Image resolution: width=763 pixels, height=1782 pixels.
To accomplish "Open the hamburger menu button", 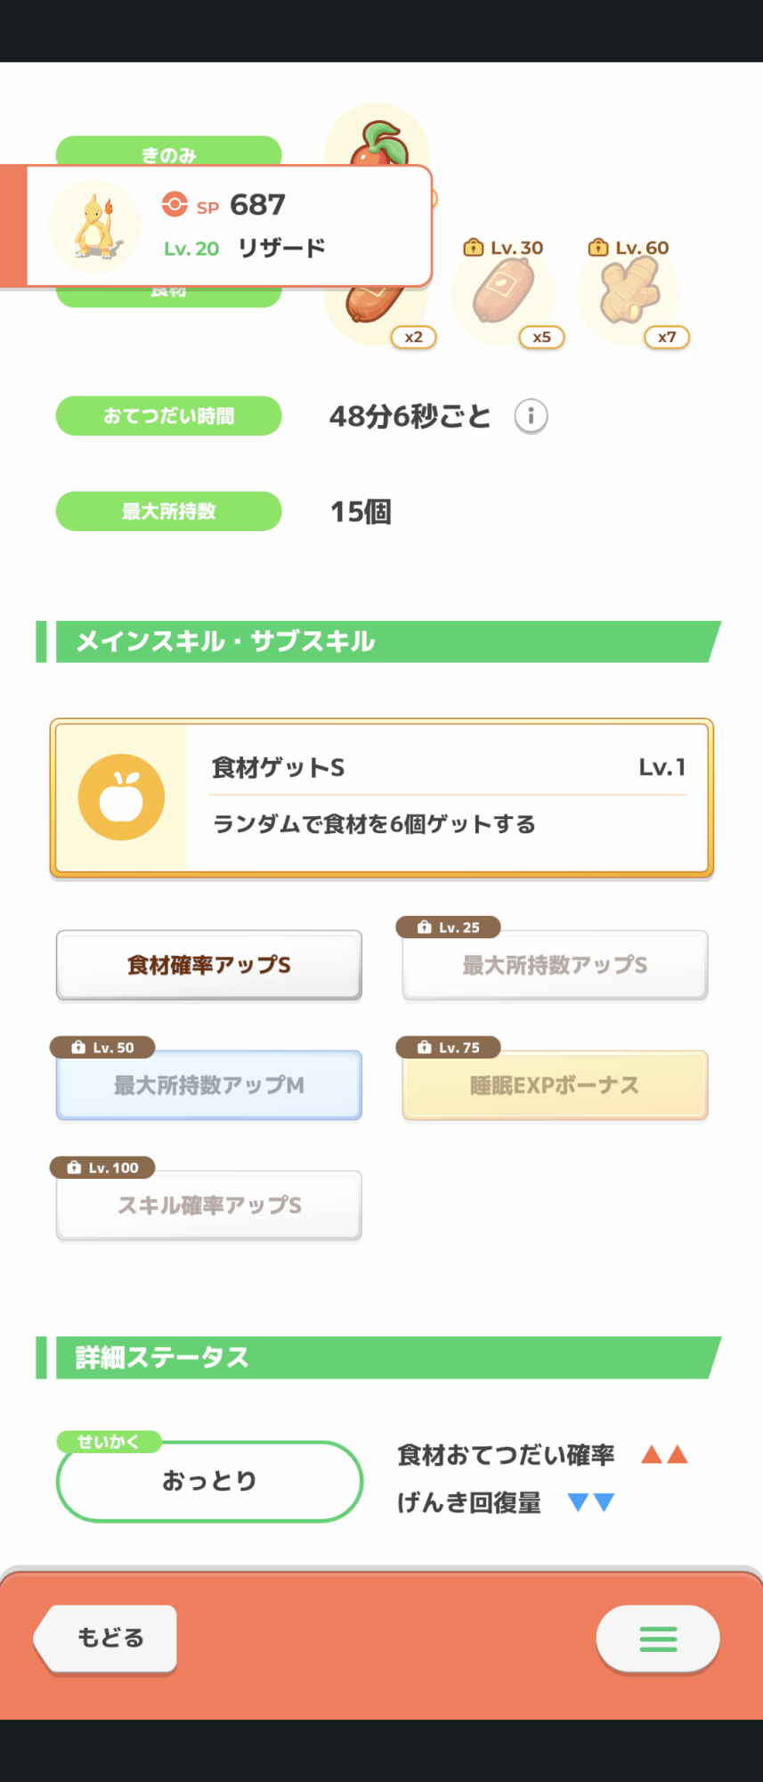I will point(658,1639).
